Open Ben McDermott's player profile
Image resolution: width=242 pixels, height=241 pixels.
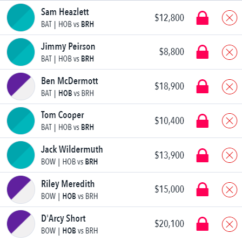[70, 81]
